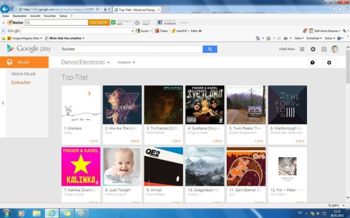Open the sticky notes taskbar icon
The height and width of the screenshot is (218, 350).
point(66,213)
